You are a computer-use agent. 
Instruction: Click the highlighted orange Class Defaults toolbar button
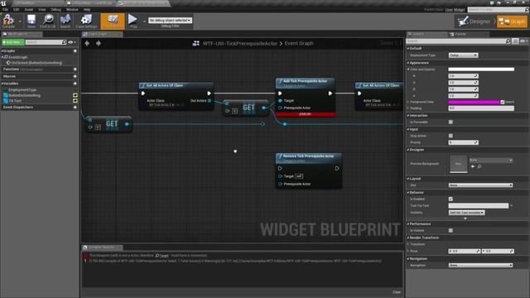pos(113,21)
